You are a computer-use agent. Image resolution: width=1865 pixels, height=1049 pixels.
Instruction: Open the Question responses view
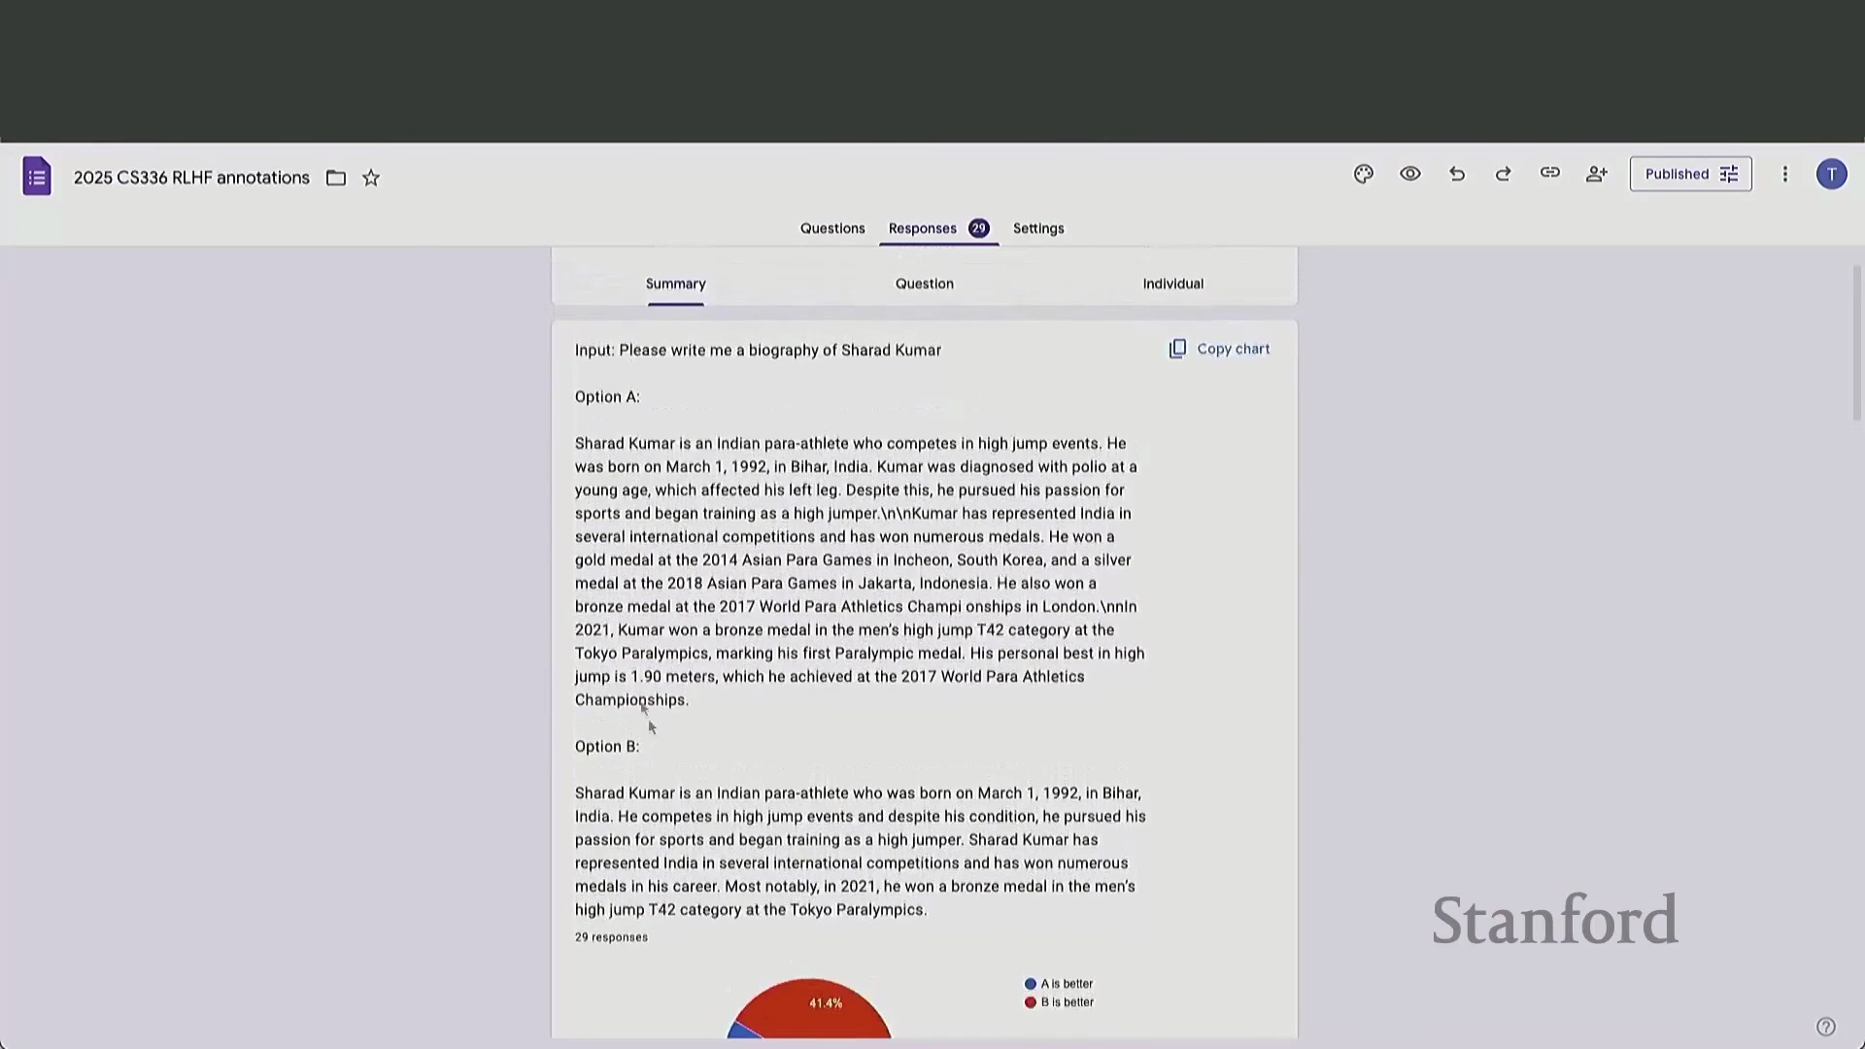tap(924, 284)
